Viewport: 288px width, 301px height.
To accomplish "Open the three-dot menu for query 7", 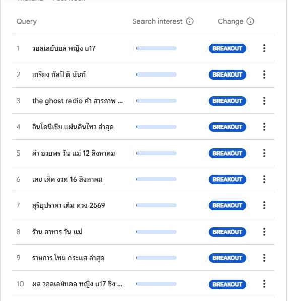I will point(264,205).
